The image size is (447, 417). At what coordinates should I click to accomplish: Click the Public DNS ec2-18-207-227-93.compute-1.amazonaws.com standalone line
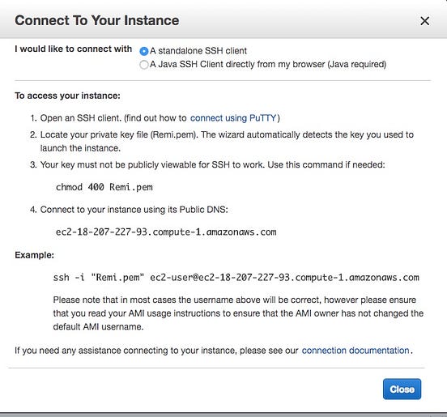166,232
